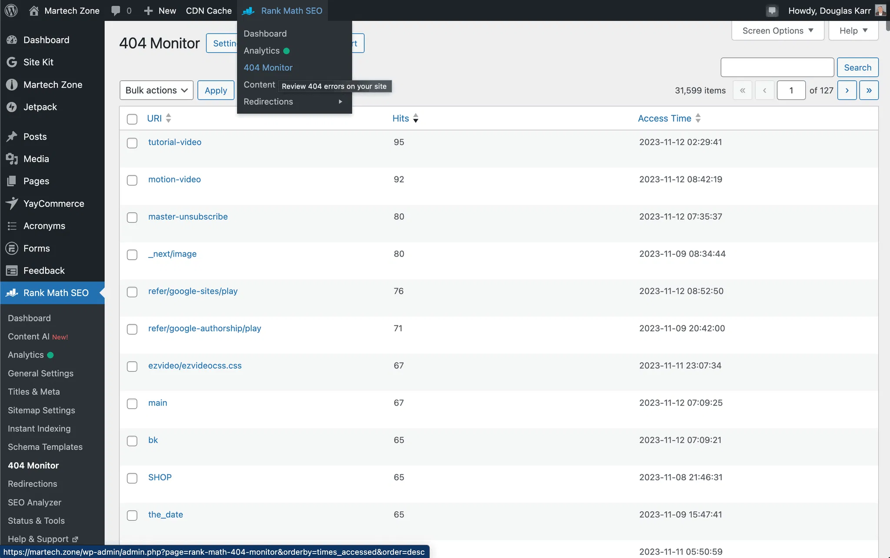
Task: Click the YayCommerce sidebar icon
Action: pyautogui.click(x=12, y=203)
